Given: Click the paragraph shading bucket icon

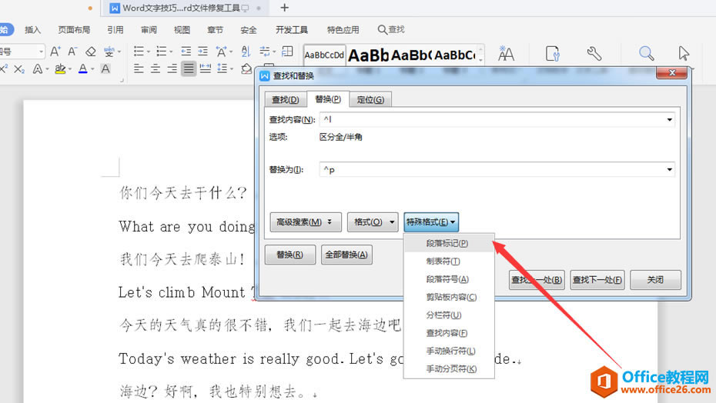Looking at the screenshot, I should pos(246,69).
